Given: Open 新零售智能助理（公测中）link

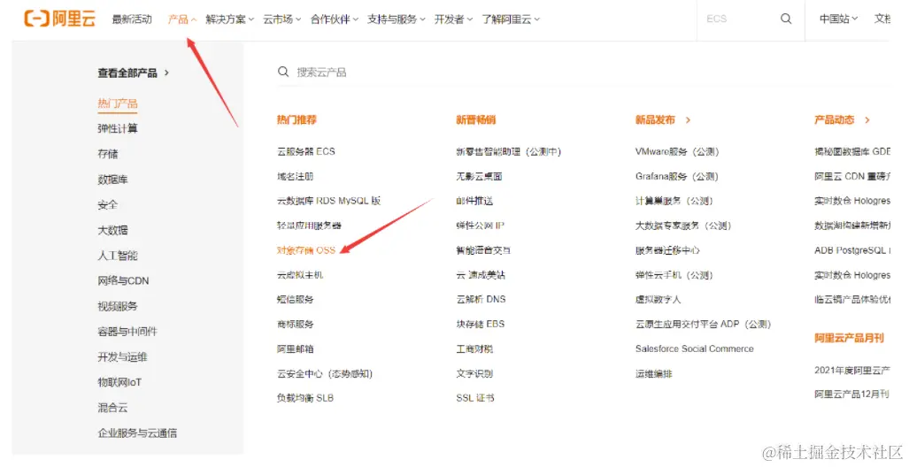Looking at the screenshot, I should tap(508, 152).
